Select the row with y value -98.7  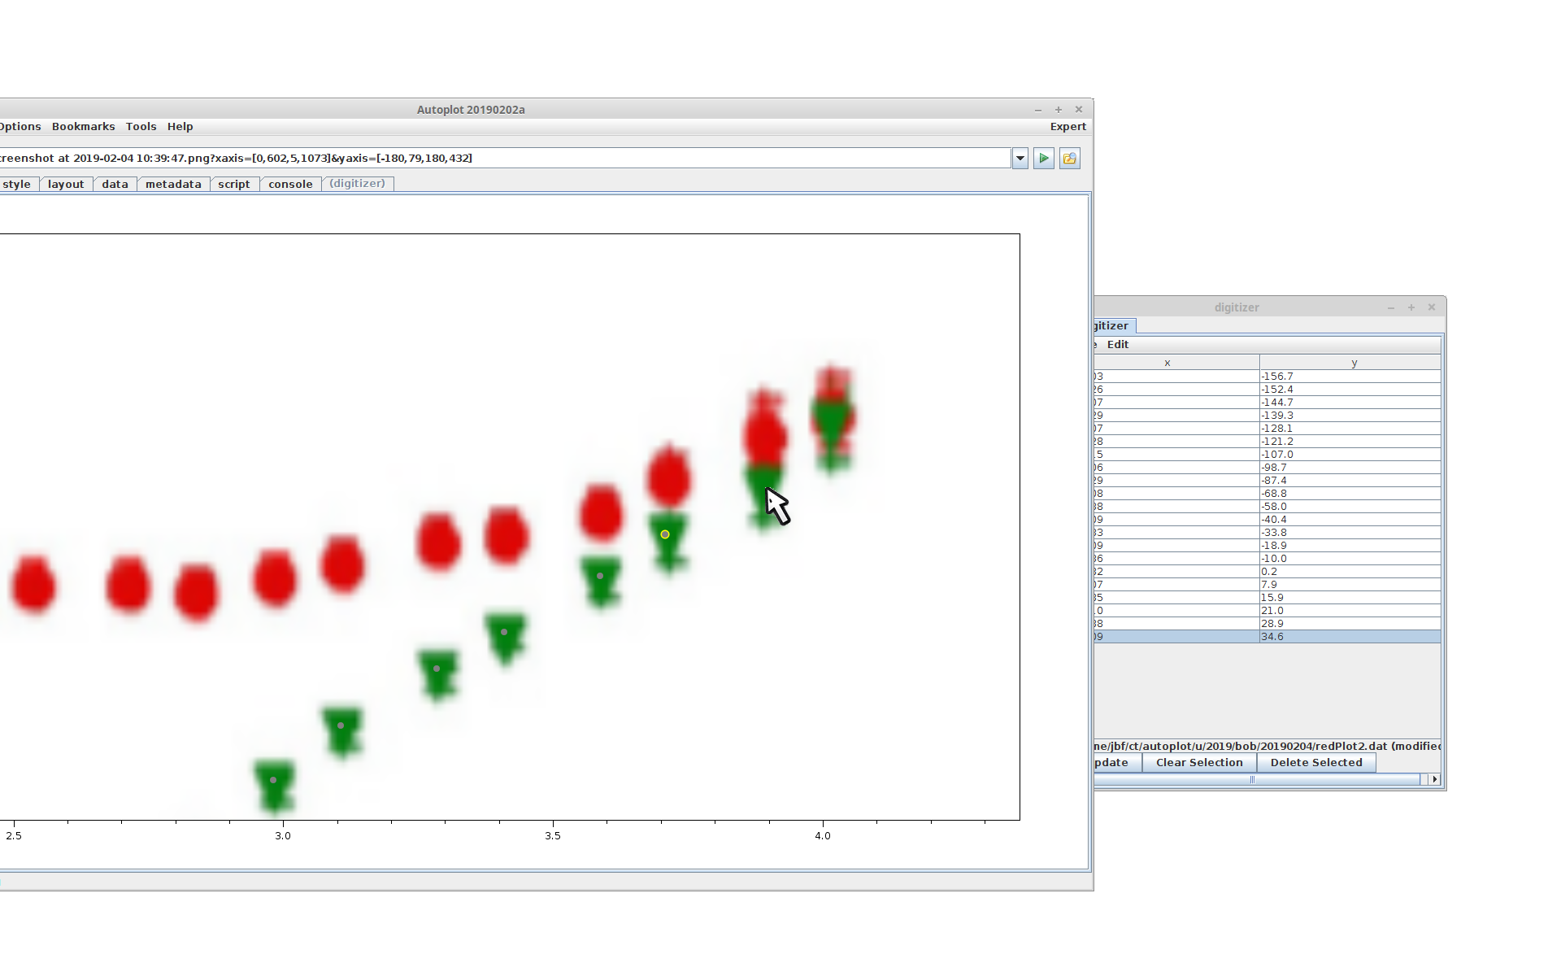click(1267, 468)
